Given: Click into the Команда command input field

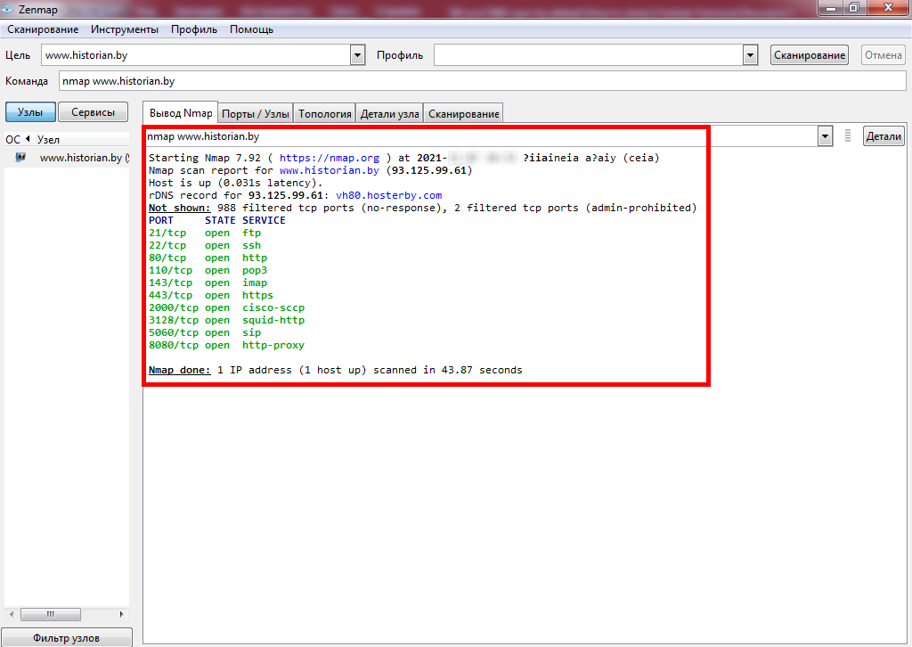Looking at the screenshot, I should (481, 80).
